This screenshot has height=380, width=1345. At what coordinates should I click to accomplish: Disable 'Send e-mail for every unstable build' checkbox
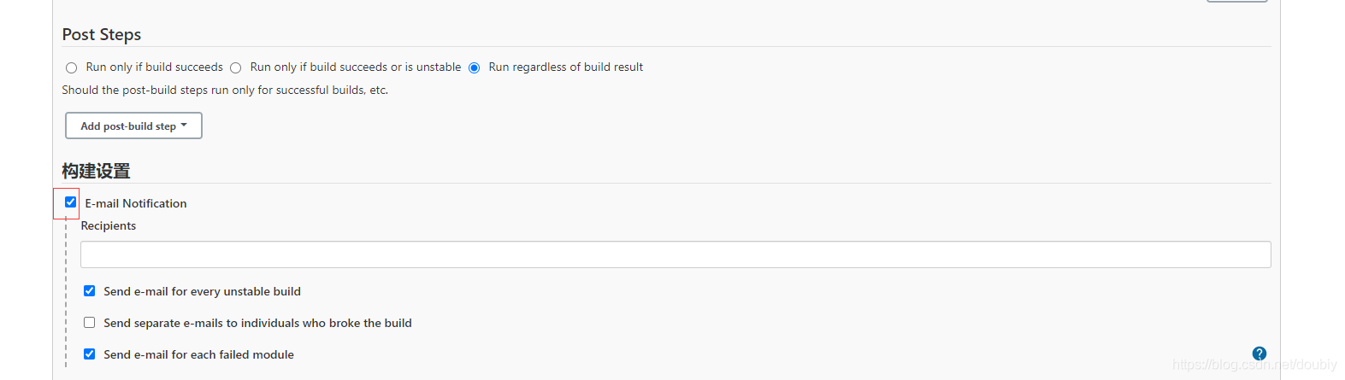tap(90, 291)
